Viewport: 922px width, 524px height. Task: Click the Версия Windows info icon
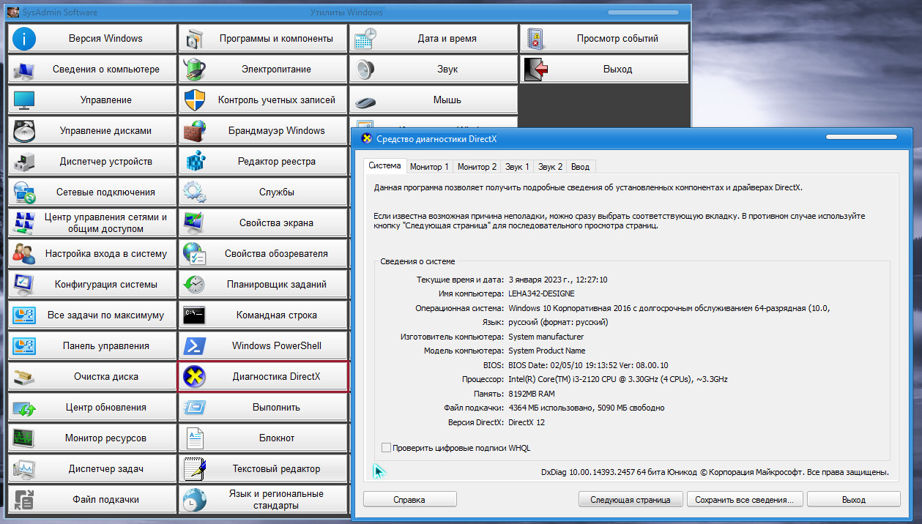click(24, 39)
